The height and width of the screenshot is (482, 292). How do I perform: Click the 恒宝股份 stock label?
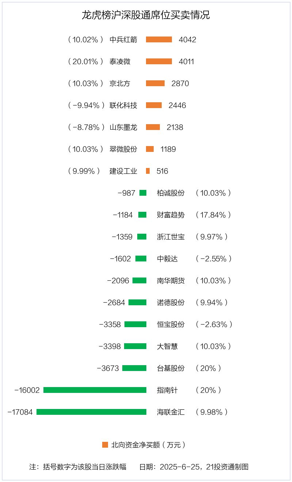tap(171, 324)
